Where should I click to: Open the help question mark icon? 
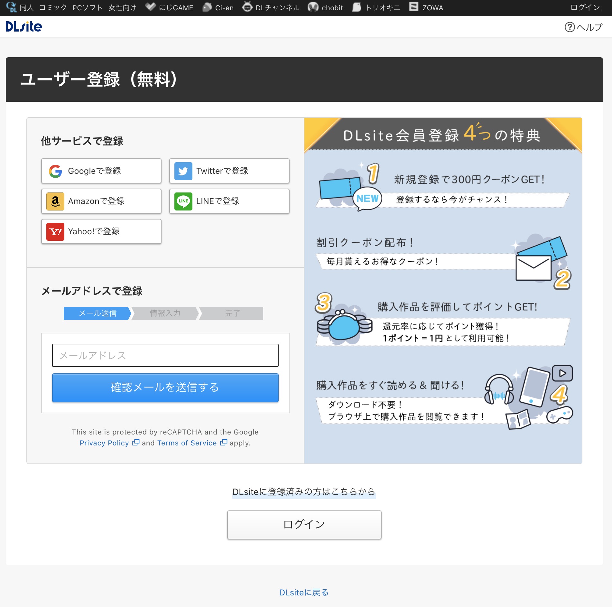click(x=570, y=27)
